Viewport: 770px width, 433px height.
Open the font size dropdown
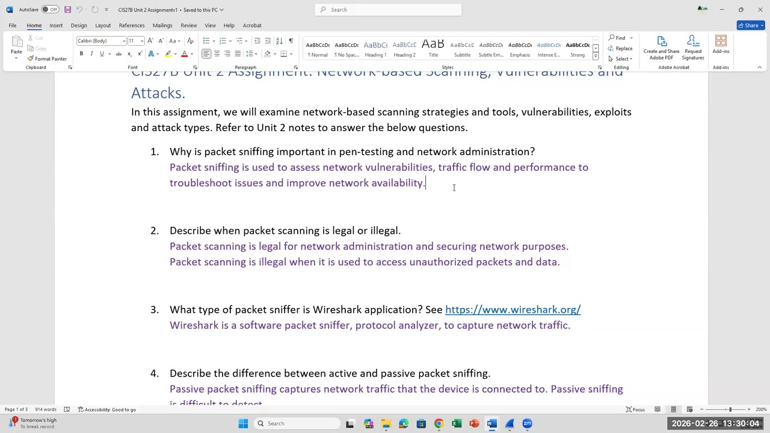point(142,41)
